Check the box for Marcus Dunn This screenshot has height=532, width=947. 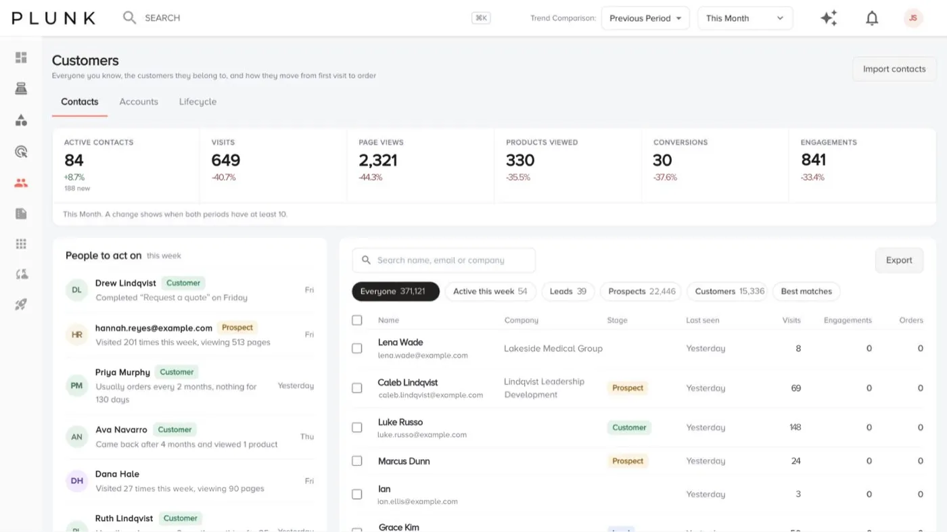point(357,461)
